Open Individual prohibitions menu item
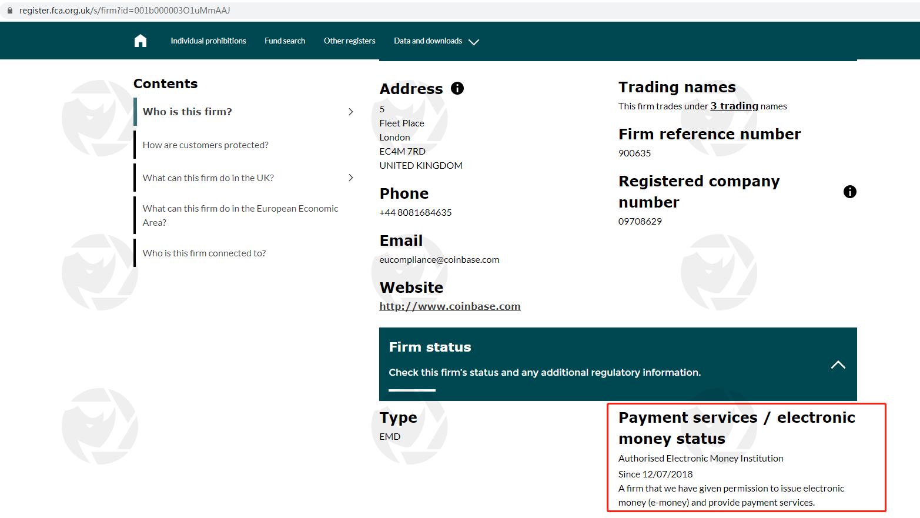 [208, 41]
